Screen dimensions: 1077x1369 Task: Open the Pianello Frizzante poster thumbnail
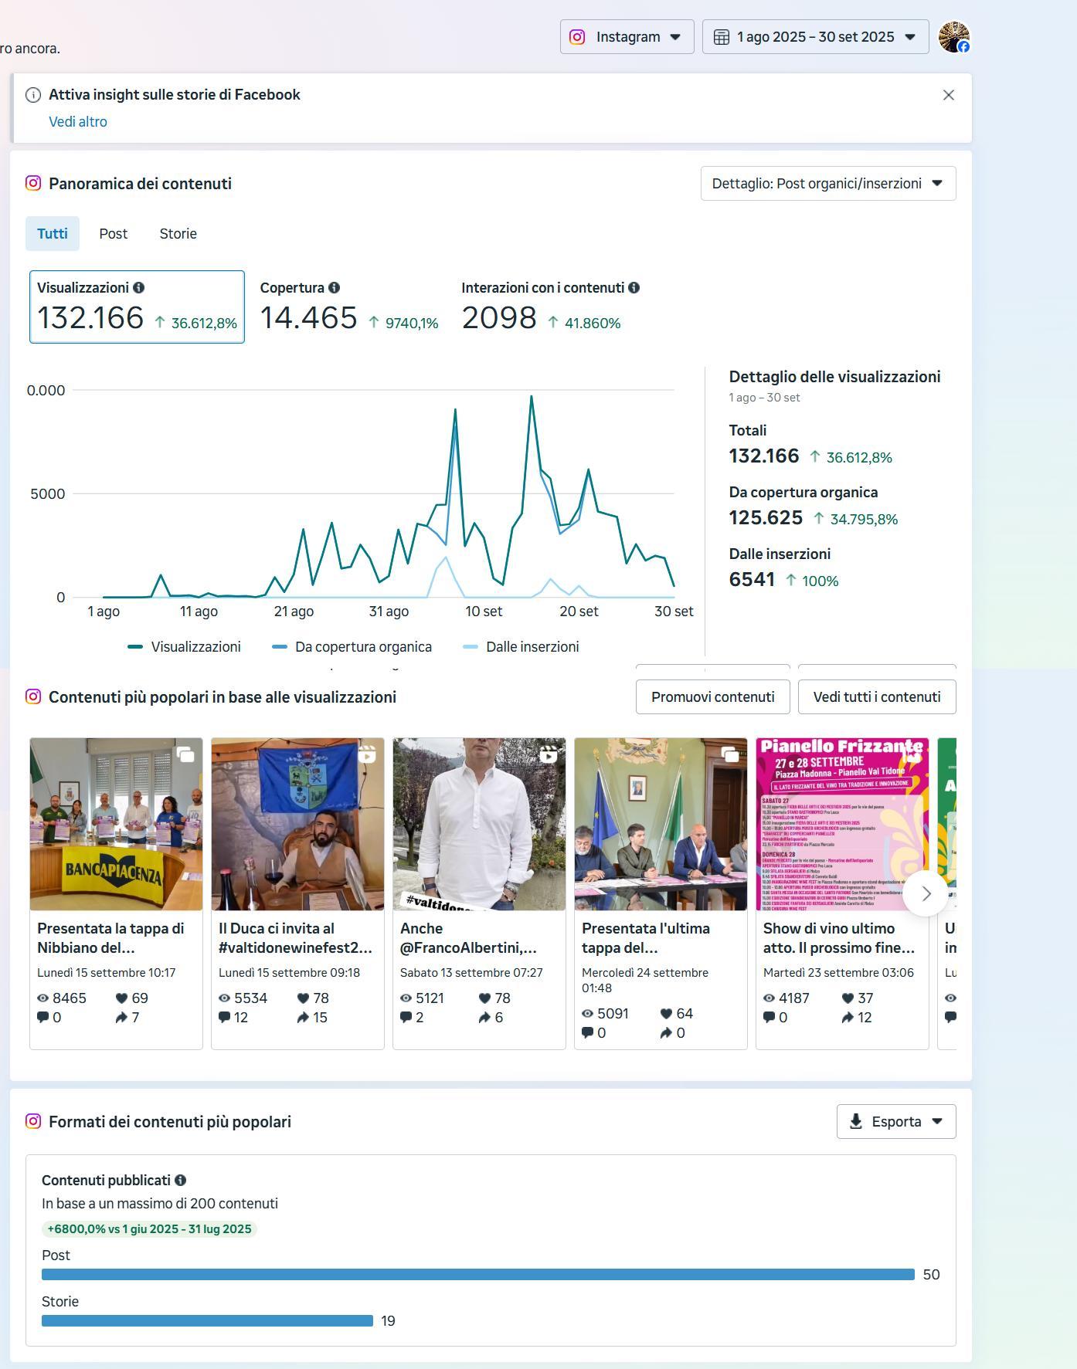842,825
